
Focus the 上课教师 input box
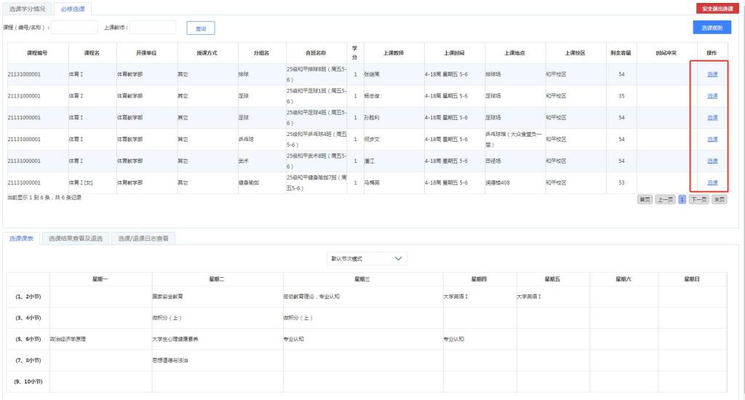point(153,28)
